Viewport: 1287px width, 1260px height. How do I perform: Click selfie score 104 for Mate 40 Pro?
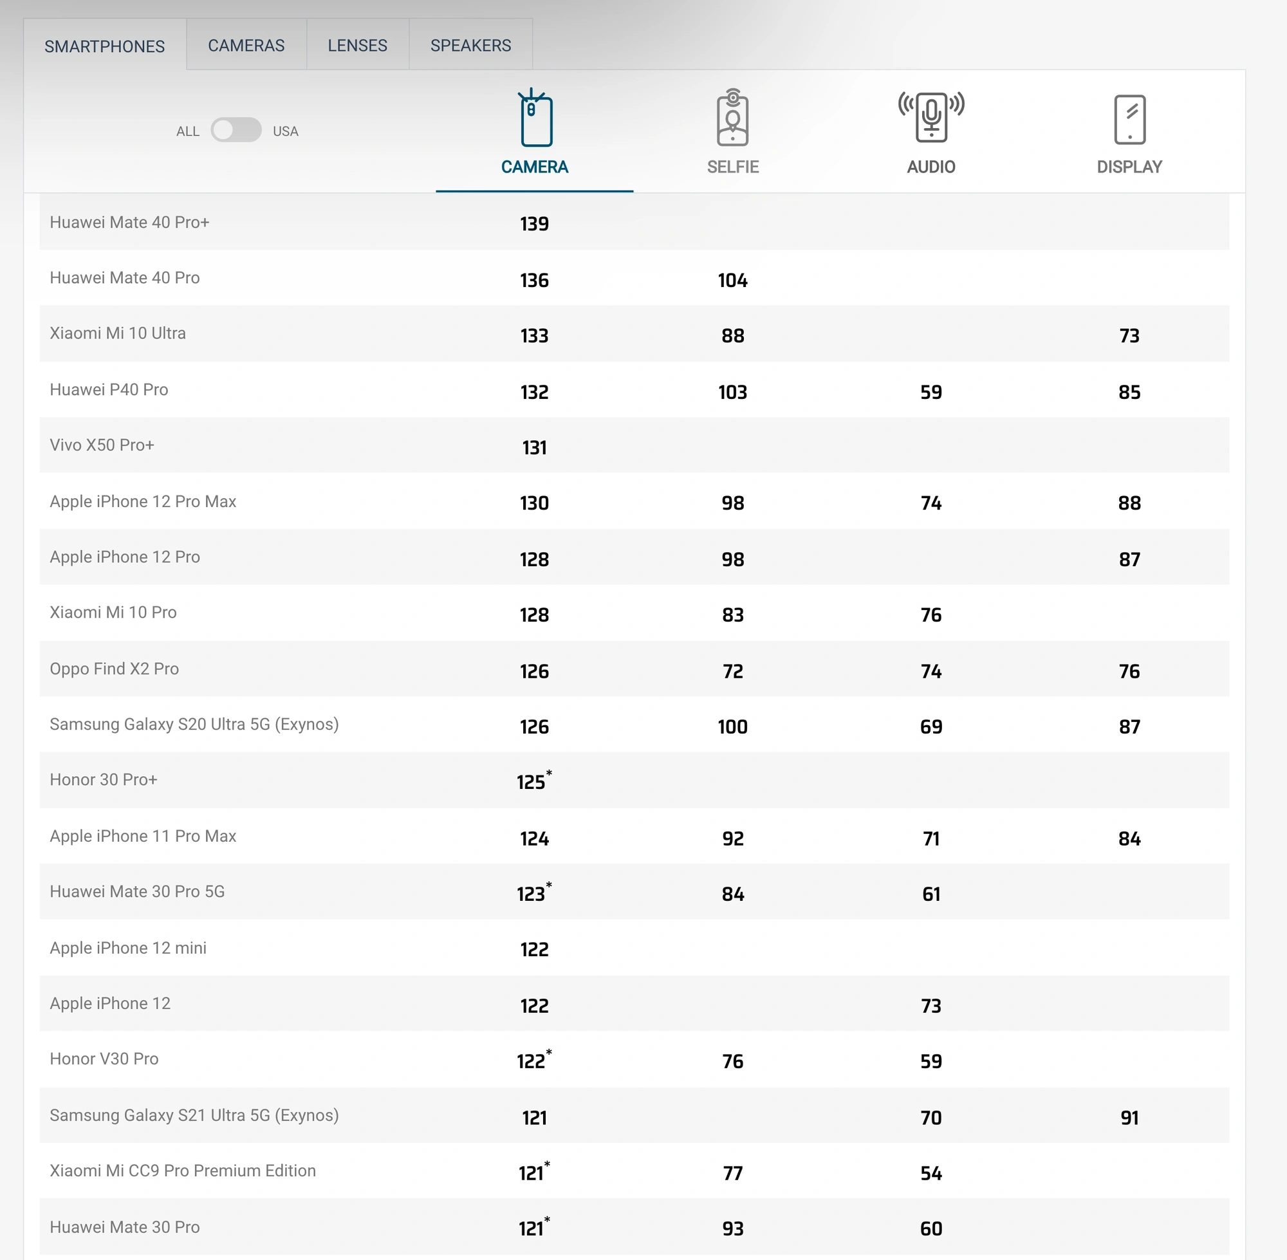(732, 281)
